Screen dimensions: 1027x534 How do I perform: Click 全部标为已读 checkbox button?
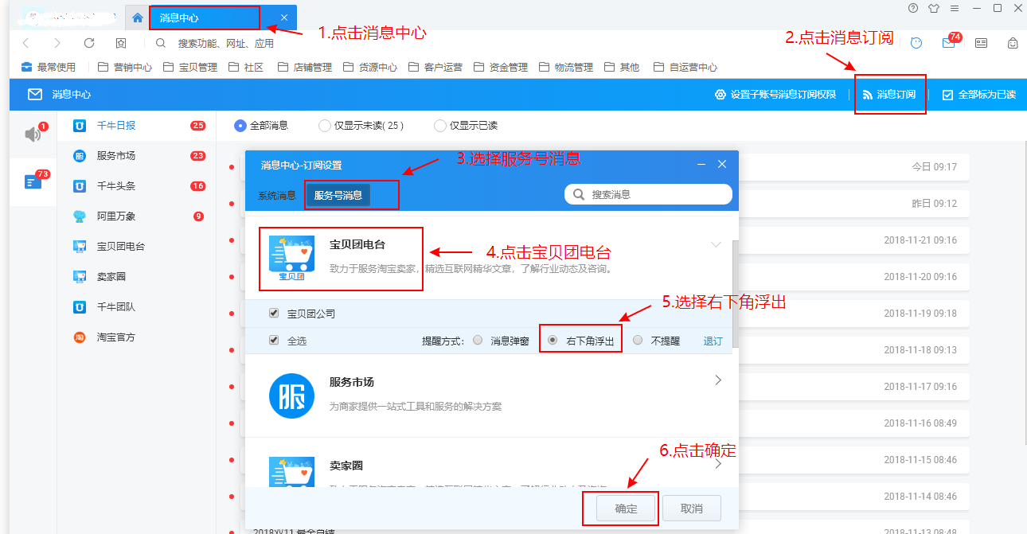pos(979,94)
